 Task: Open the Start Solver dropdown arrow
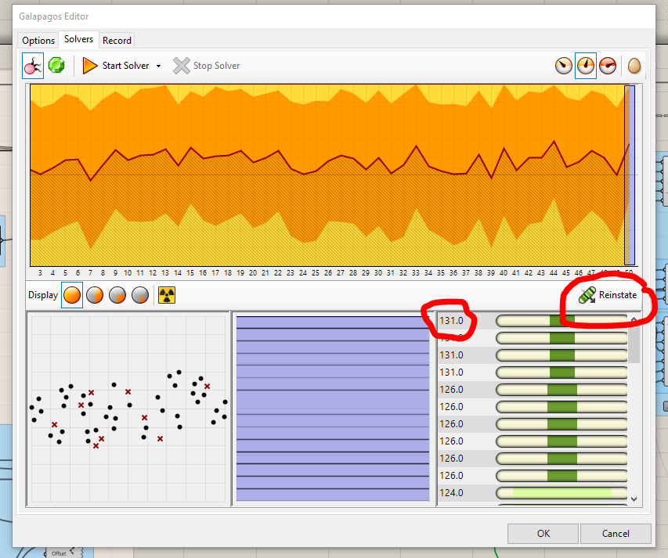tap(158, 67)
